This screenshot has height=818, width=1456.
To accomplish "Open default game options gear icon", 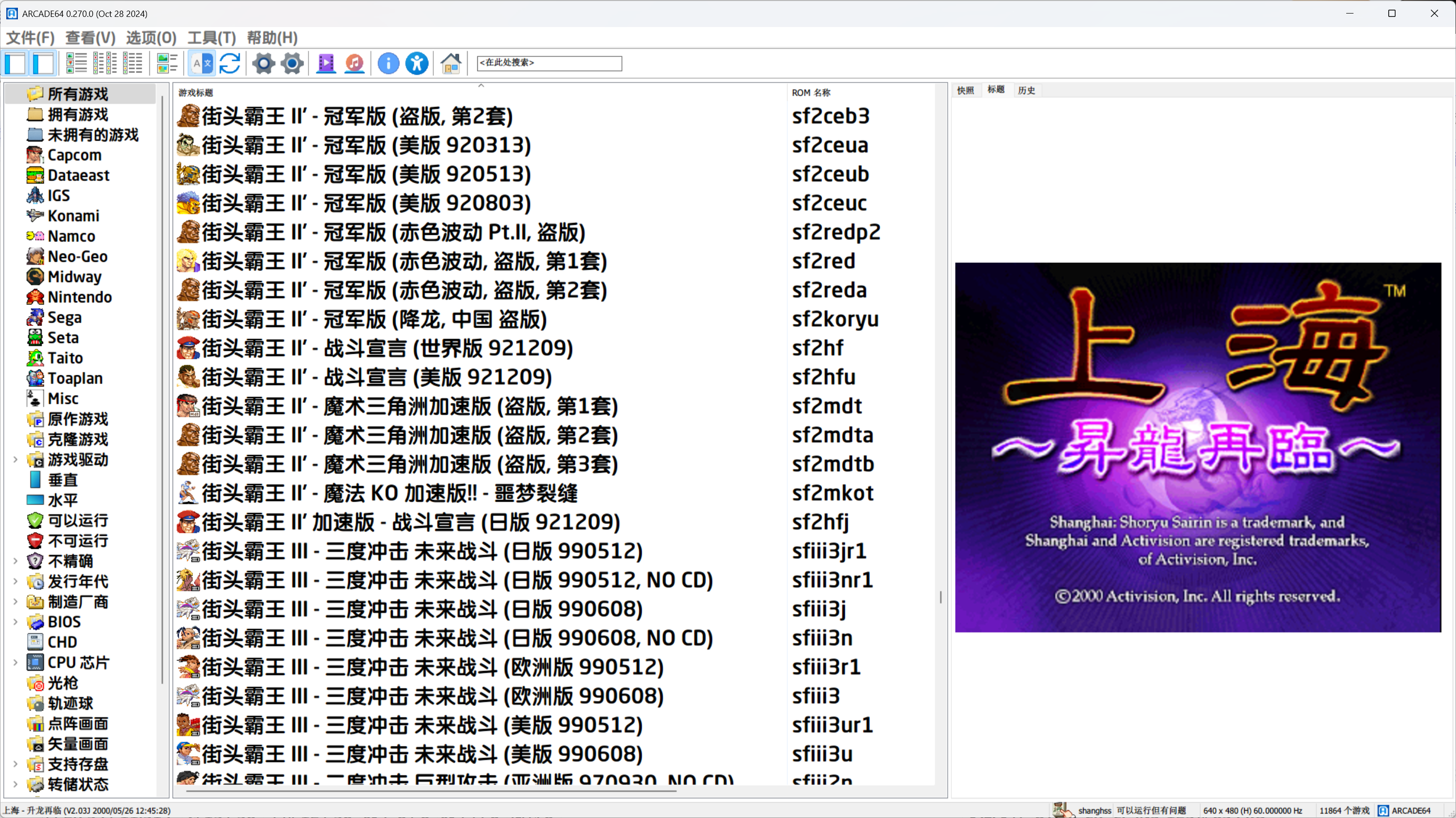I will 264,63.
